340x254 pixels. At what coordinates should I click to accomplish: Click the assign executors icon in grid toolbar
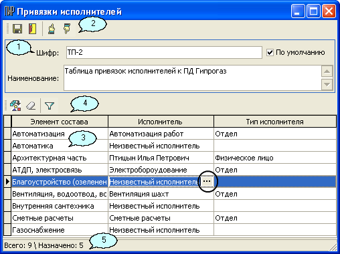tap(15, 106)
